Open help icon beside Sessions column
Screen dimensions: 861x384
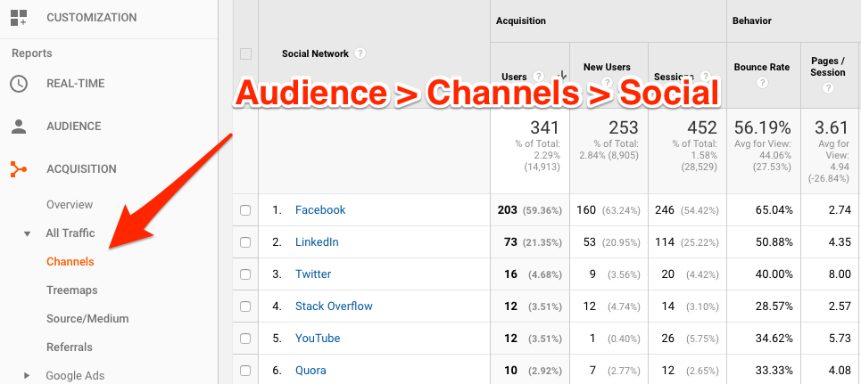click(x=706, y=77)
